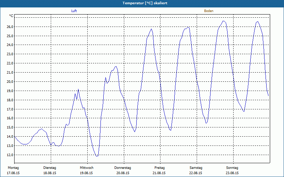The image size is (284, 177).
Task: Select the 18,0 y-axis value
Action: [x=10, y=100]
